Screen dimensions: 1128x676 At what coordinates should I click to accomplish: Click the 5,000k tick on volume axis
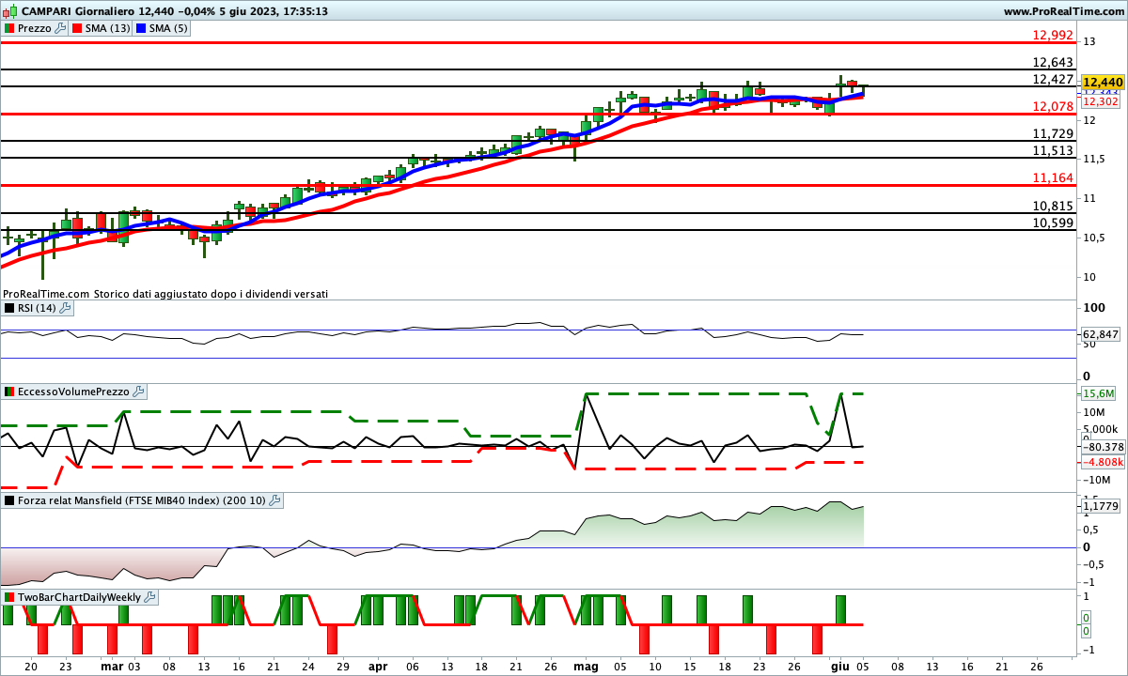tap(1100, 430)
